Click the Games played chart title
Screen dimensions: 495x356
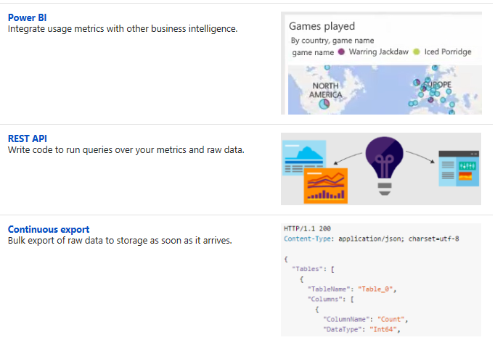pos(322,27)
